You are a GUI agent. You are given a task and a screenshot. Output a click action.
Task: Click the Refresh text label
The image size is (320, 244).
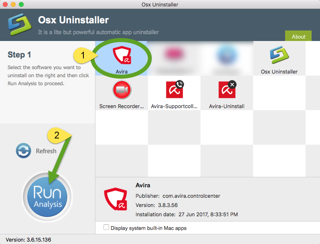(x=46, y=151)
